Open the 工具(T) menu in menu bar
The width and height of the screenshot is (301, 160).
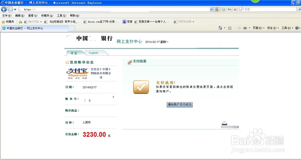(61, 16)
